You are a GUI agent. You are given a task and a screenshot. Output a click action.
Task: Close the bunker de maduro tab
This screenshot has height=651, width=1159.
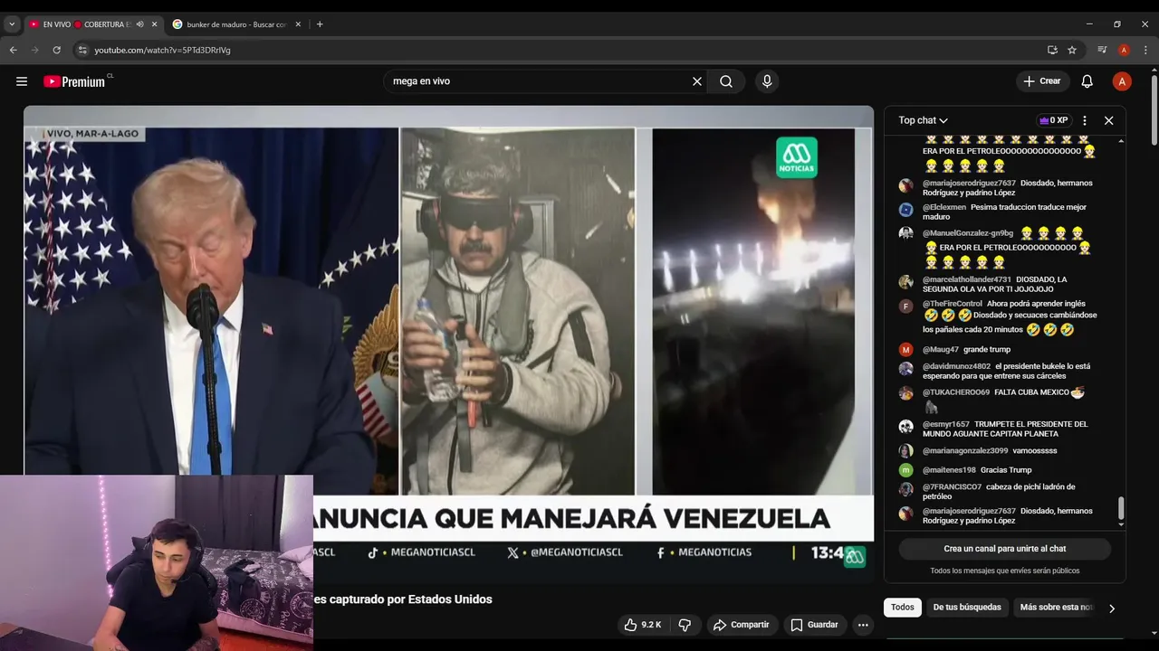[x=298, y=24]
